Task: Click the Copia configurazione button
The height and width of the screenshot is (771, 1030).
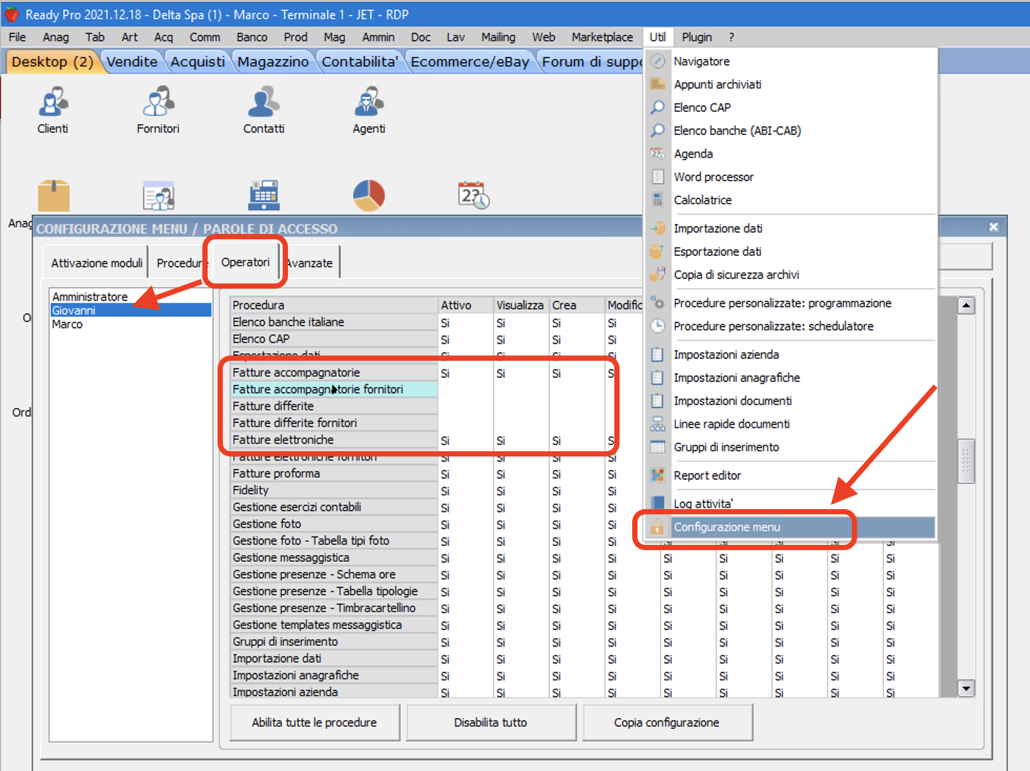Action: [666, 723]
